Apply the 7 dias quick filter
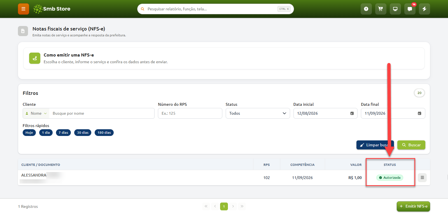Viewport: 448px width, 214px height. click(63, 133)
